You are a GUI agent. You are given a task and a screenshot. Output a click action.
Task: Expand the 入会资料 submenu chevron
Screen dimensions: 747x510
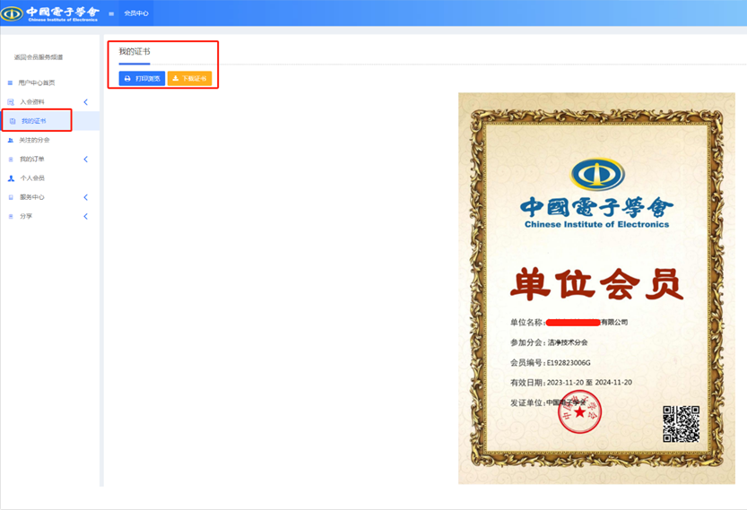86,102
